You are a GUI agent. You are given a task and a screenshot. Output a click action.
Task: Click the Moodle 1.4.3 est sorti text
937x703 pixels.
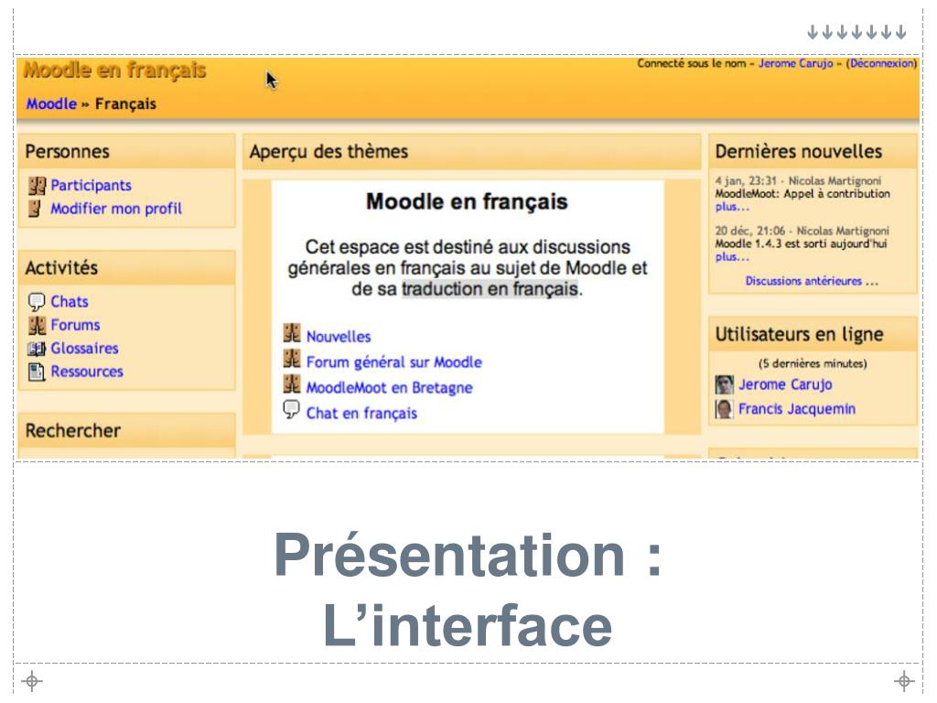pos(801,243)
